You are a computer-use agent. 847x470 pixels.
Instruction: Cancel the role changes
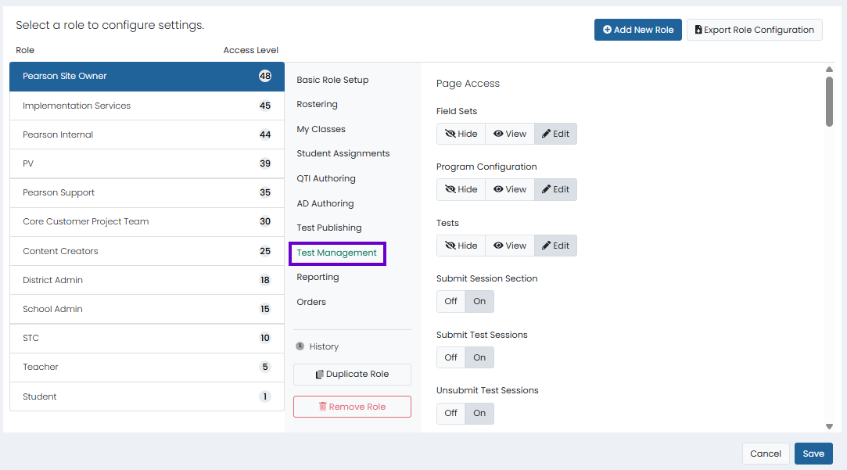point(766,454)
